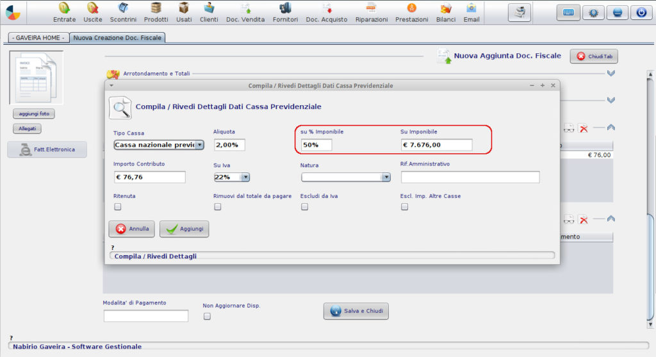656x357 pixels.
Task: Open Doc. Vendita section
Action: coord(245,13)
